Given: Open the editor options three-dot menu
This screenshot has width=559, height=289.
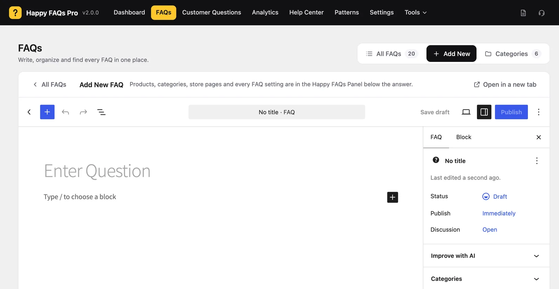Looking at the screenshot, I should point(538,112).
